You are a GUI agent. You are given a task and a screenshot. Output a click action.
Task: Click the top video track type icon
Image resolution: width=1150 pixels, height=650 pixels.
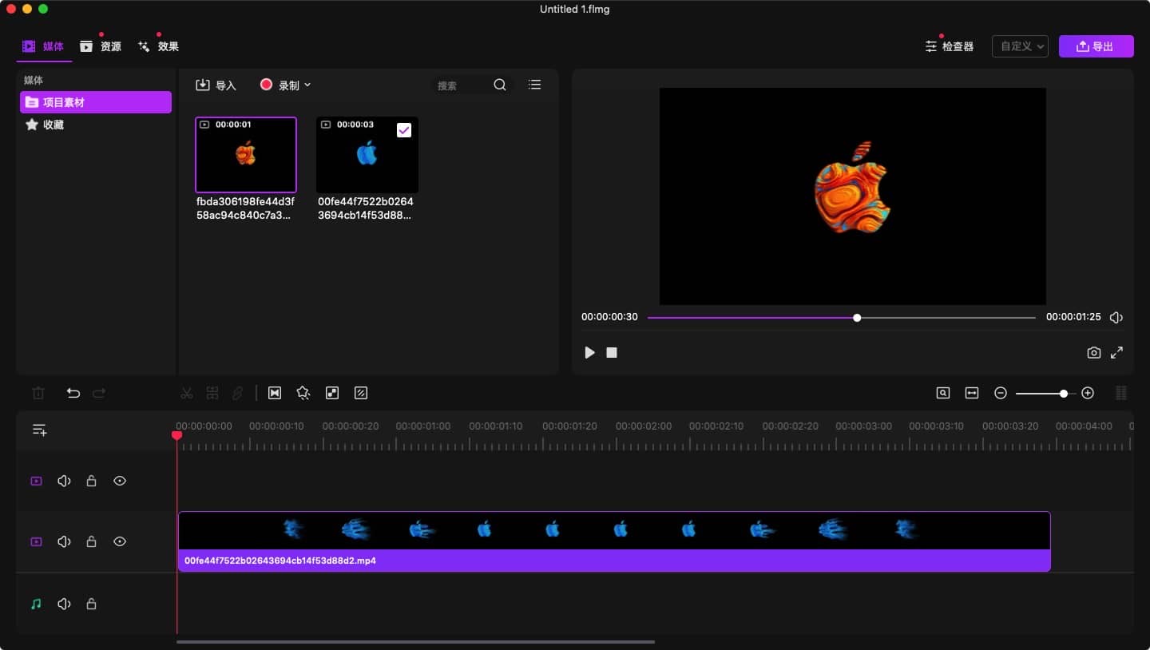pyautogui.click(x=36, y=481)
